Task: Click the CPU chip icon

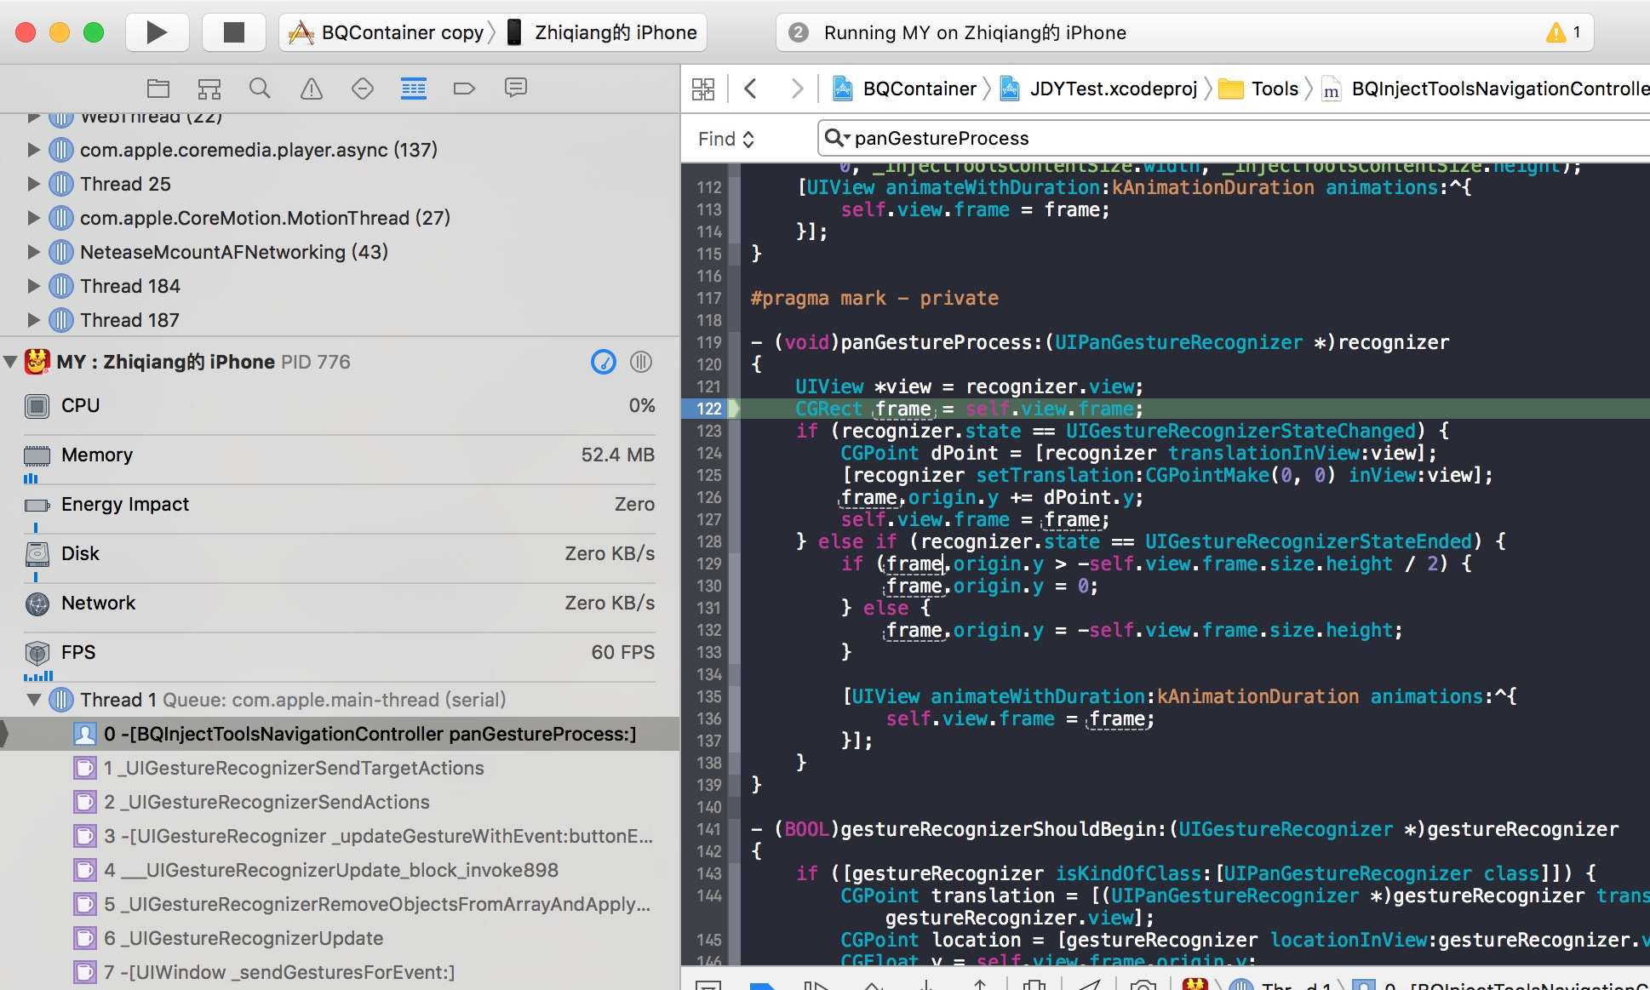Action: pyautogui.click(x=37, y=406)
